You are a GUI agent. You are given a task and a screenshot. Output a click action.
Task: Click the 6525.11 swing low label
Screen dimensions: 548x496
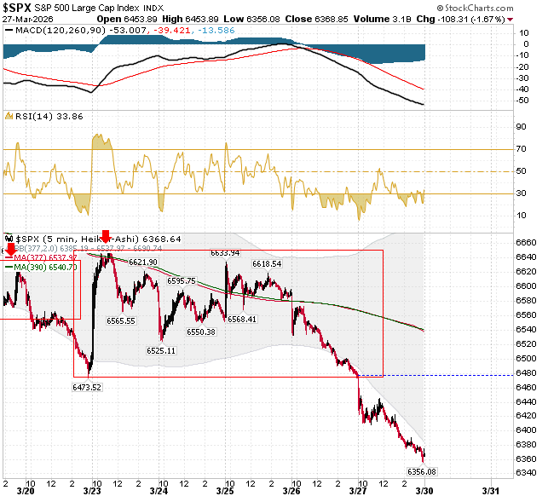(161, 350)
